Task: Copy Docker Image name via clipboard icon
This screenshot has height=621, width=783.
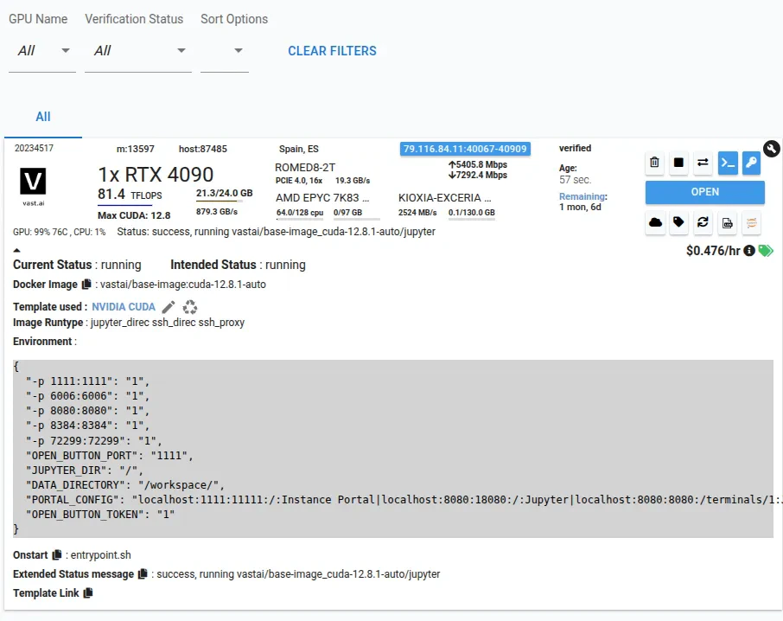Action: (x=84, y=284)
